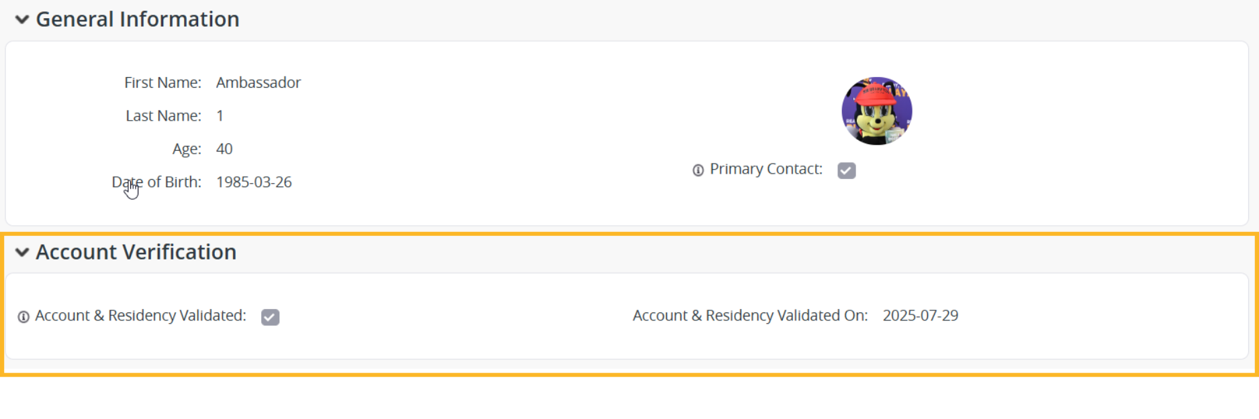The height and width of the screenshot is (419, 1259).
Task: Toggle the Primary Contact checkbox
Action: pyautogui.click(x=846, y=170)
